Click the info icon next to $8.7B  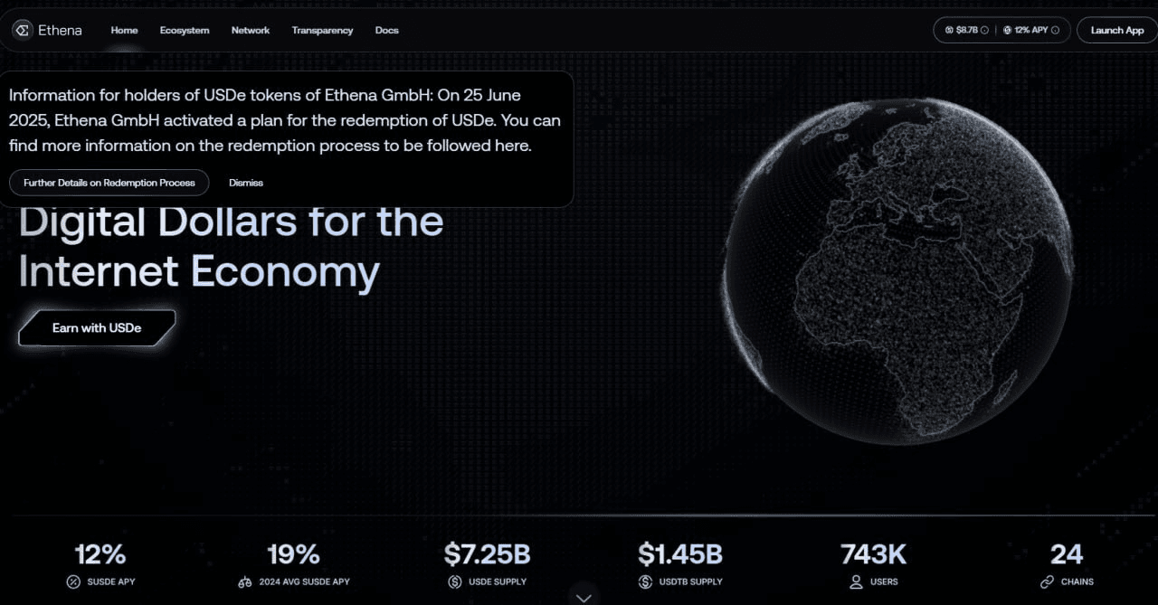984,31
